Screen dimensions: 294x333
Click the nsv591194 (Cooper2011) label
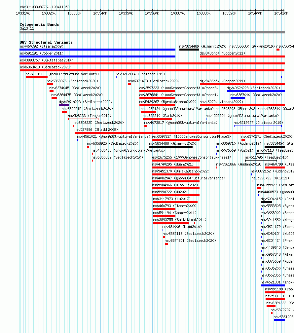(x=175, y=213)
